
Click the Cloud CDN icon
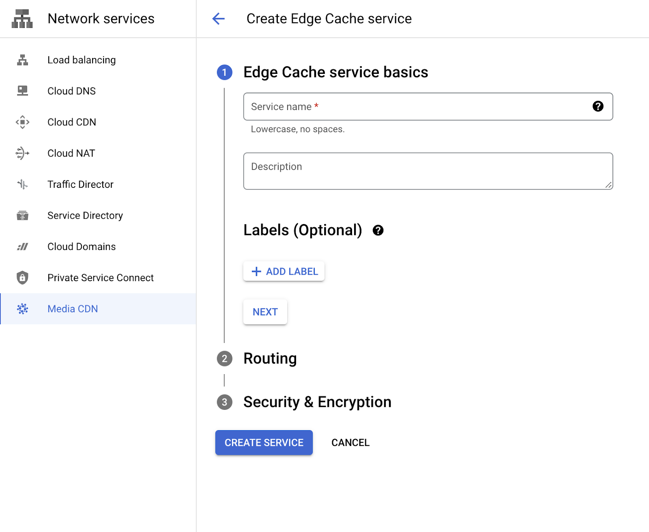(x=23, y=122)
